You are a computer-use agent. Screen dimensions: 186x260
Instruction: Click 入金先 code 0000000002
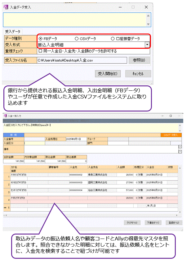(76, 175)
